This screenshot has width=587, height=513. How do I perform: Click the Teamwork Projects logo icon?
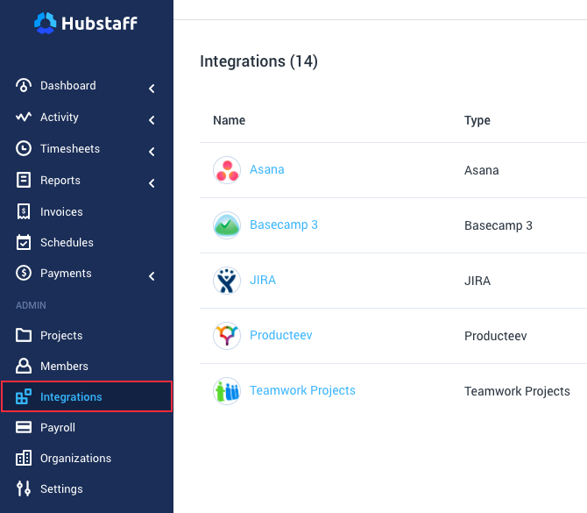pos(227,391)
